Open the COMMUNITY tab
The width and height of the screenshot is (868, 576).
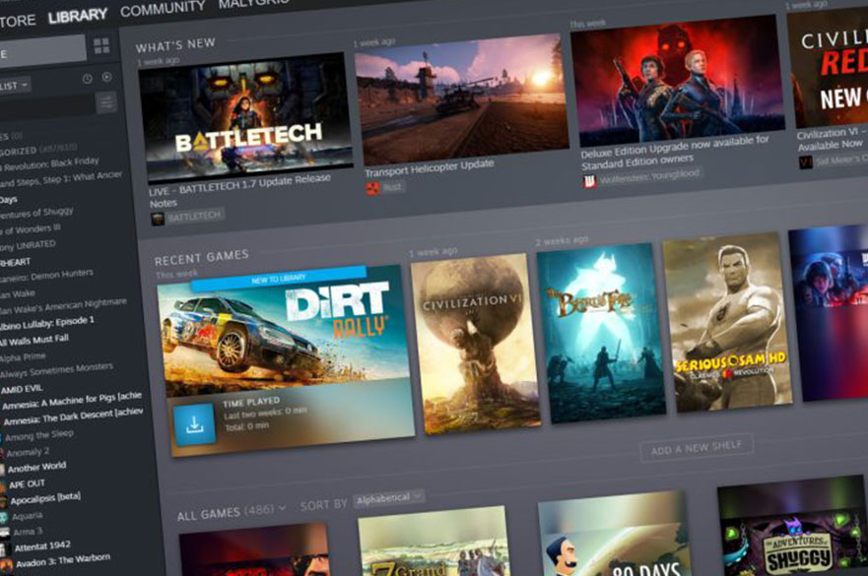(x=163, y=8)
